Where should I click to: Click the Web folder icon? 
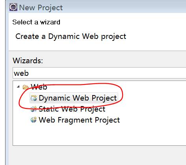coord(26,87)
